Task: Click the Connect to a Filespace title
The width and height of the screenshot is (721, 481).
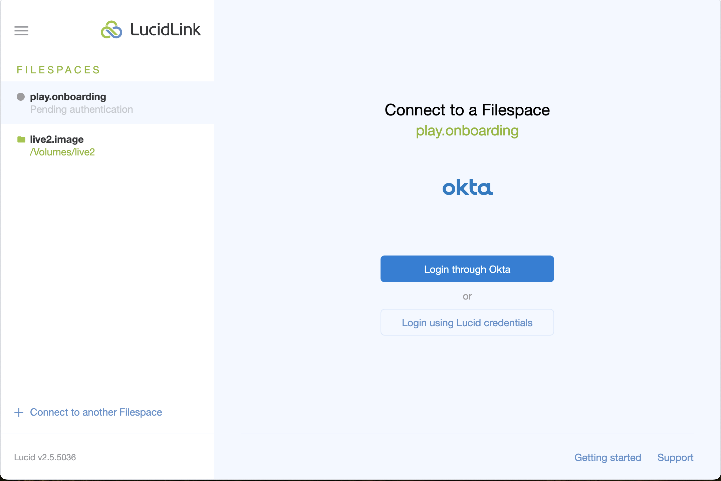Action: point(467,110)
